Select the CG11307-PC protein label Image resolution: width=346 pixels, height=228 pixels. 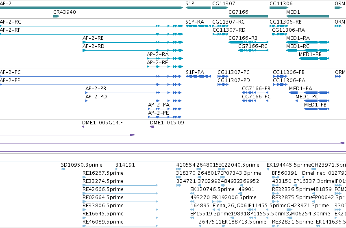[x=233, y=72]
